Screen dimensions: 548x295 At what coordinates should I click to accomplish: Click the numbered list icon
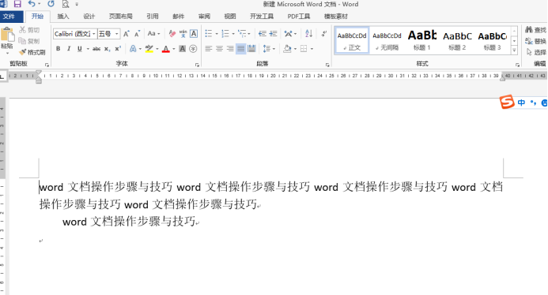[225, 34]
